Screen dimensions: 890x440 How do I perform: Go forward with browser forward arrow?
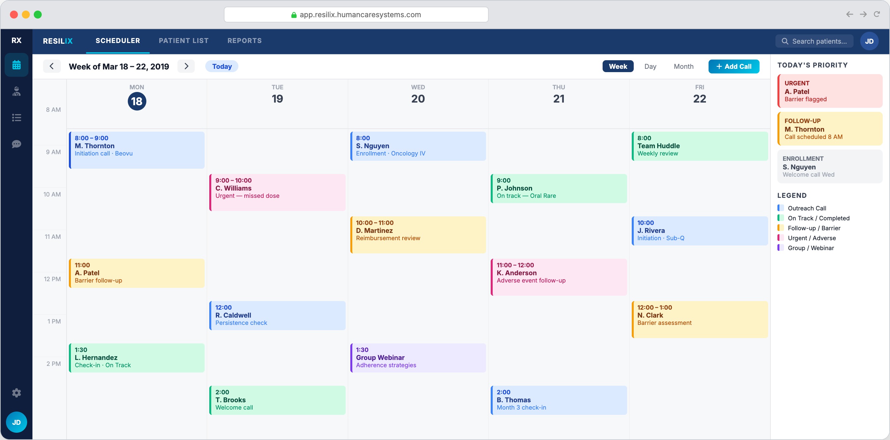863,14
